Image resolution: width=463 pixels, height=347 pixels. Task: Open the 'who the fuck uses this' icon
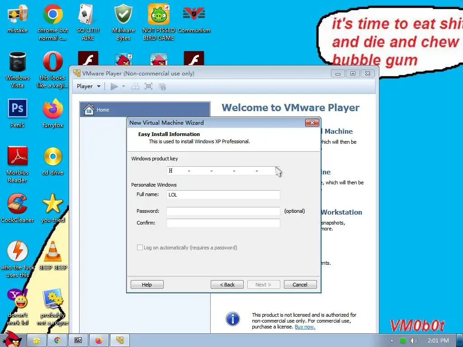(18, 259)
